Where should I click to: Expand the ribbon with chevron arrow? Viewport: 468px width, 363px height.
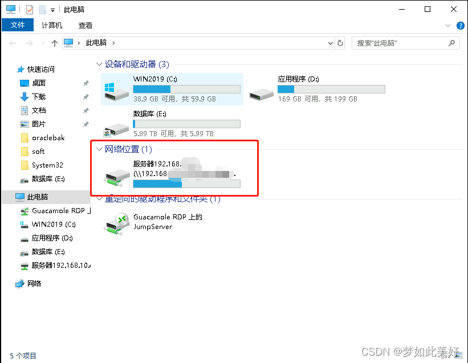[447, 26]
